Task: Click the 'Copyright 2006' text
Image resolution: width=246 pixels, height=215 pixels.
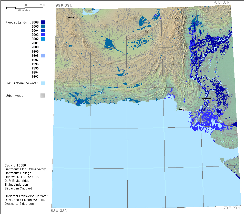Action: (x=15, y=165)
